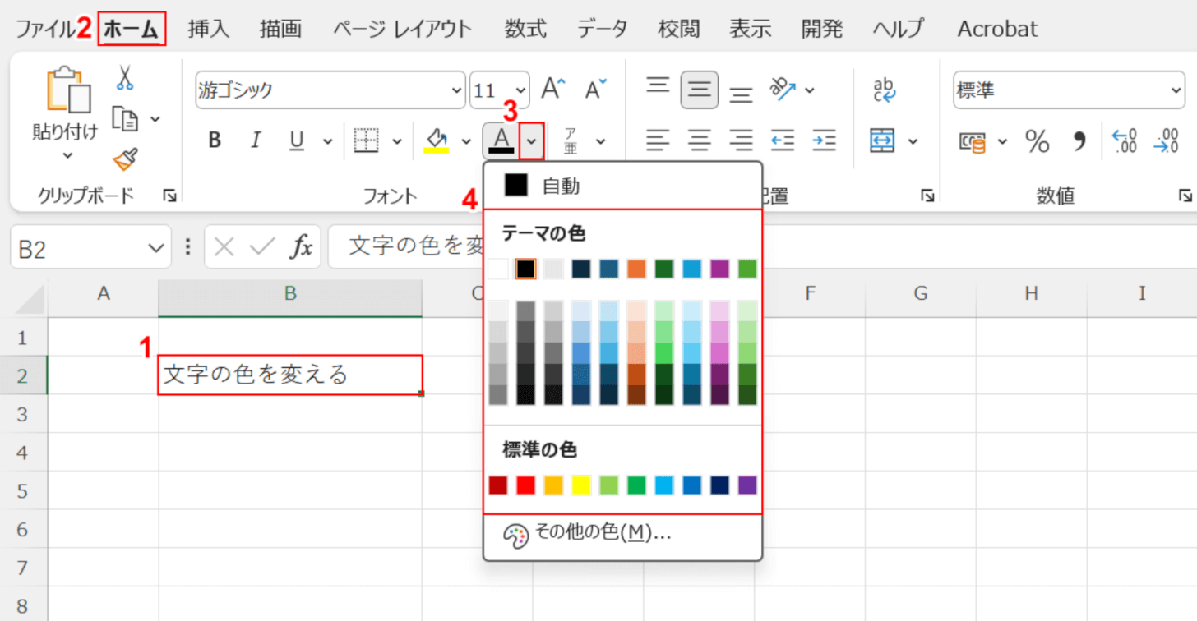Image resolution: width=1197 pixels, height=621 pixels.
Task: Click the fx insert function icon
Action: pos(303,246)
